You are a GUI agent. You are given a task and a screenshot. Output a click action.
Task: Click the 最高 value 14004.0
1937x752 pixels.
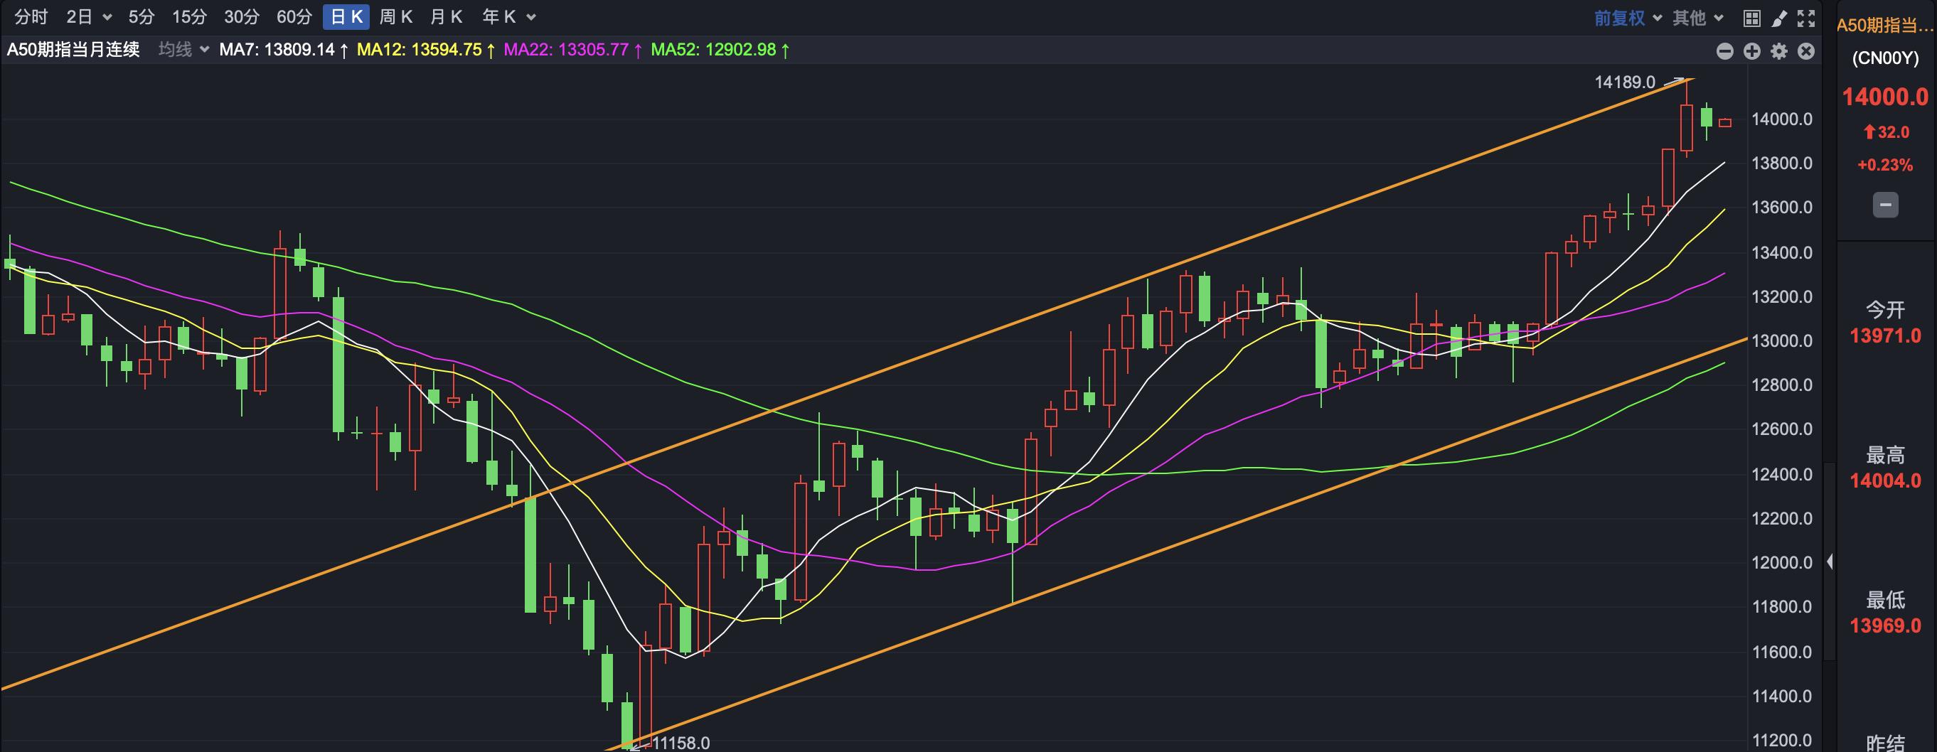[x=1885, y=480]
